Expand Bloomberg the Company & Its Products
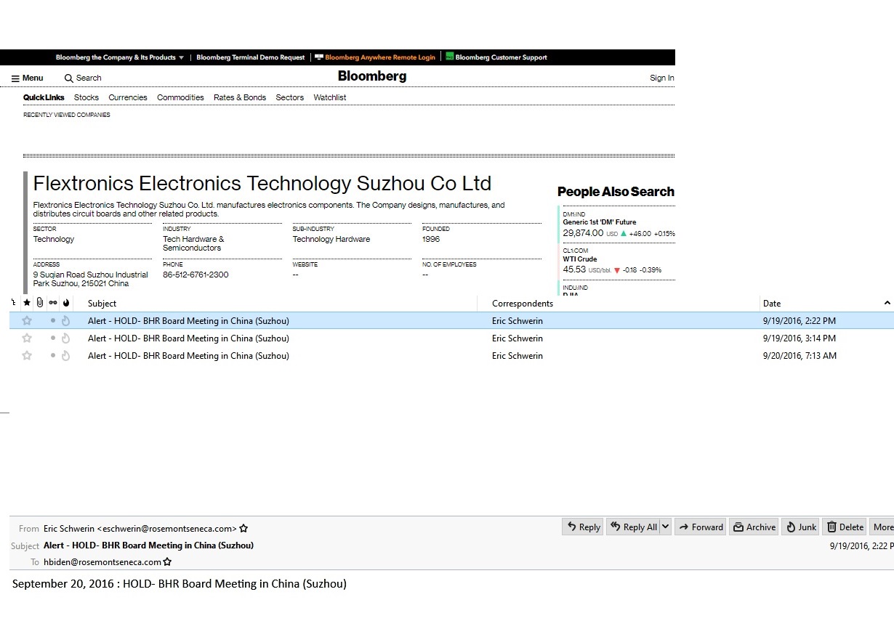This screenshot has width=894, height=629. tap(120, 57)
